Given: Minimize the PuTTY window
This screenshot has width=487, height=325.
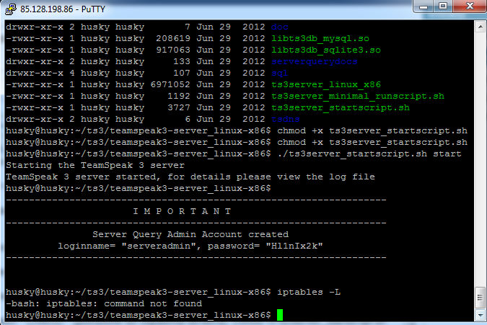Looking at the screenshot, I should [x=424, y=6].
